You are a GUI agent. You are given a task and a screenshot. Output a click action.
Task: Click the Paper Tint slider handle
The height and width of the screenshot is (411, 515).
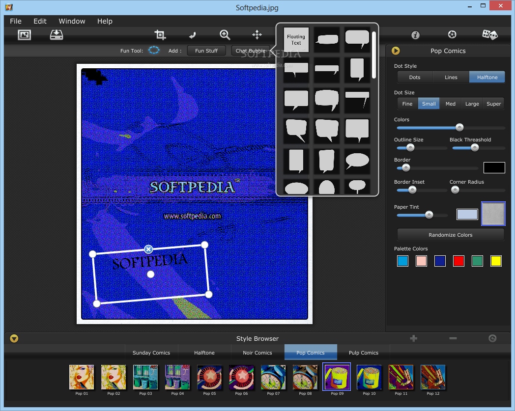coord(429,215)
